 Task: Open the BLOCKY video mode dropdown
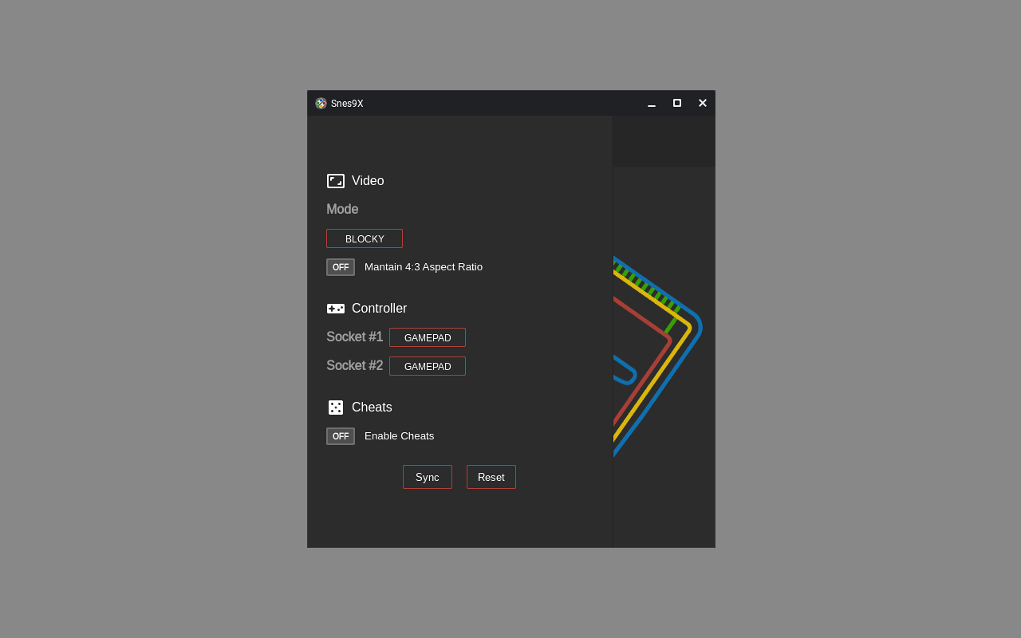[365, 238]
